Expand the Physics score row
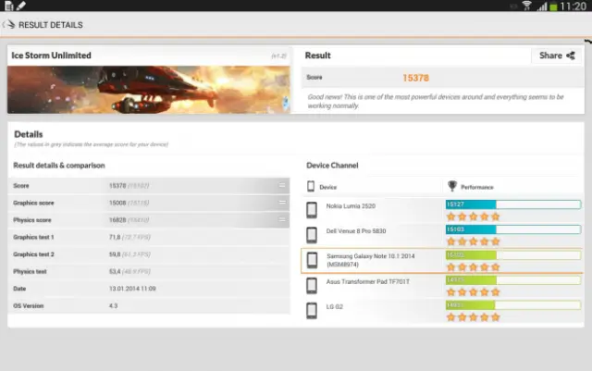592x371 pixels. [281, 220]
